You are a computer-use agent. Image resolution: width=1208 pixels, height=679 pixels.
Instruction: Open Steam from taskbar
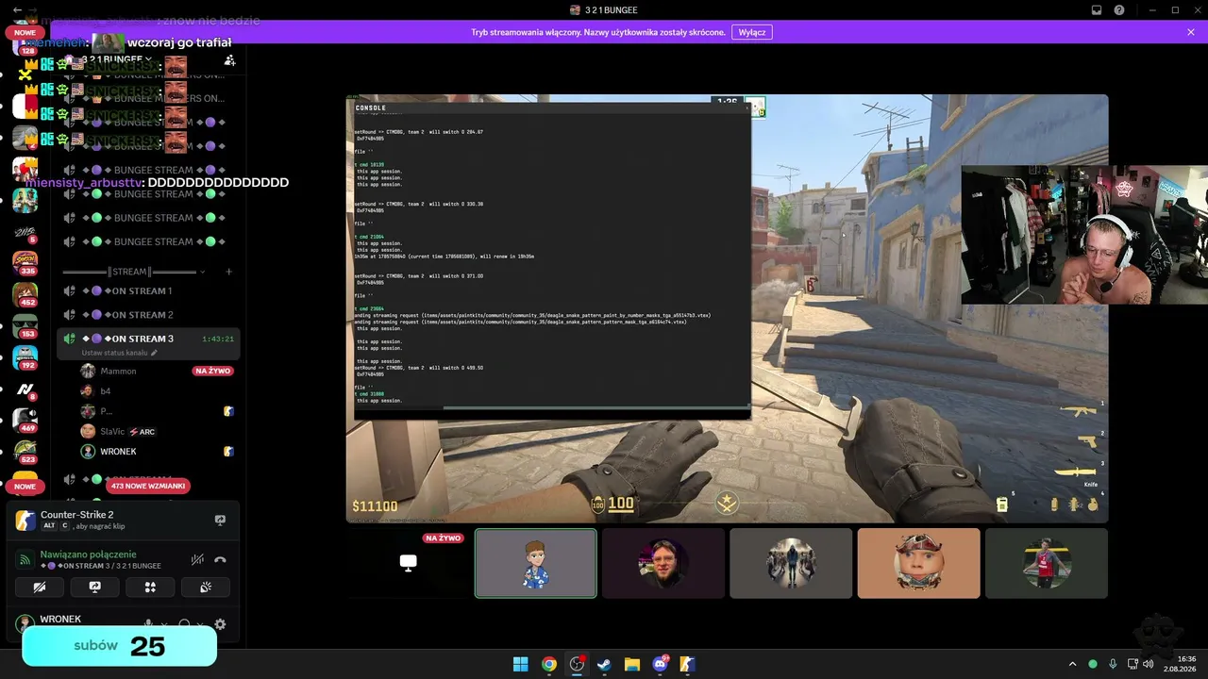[604, 664]
